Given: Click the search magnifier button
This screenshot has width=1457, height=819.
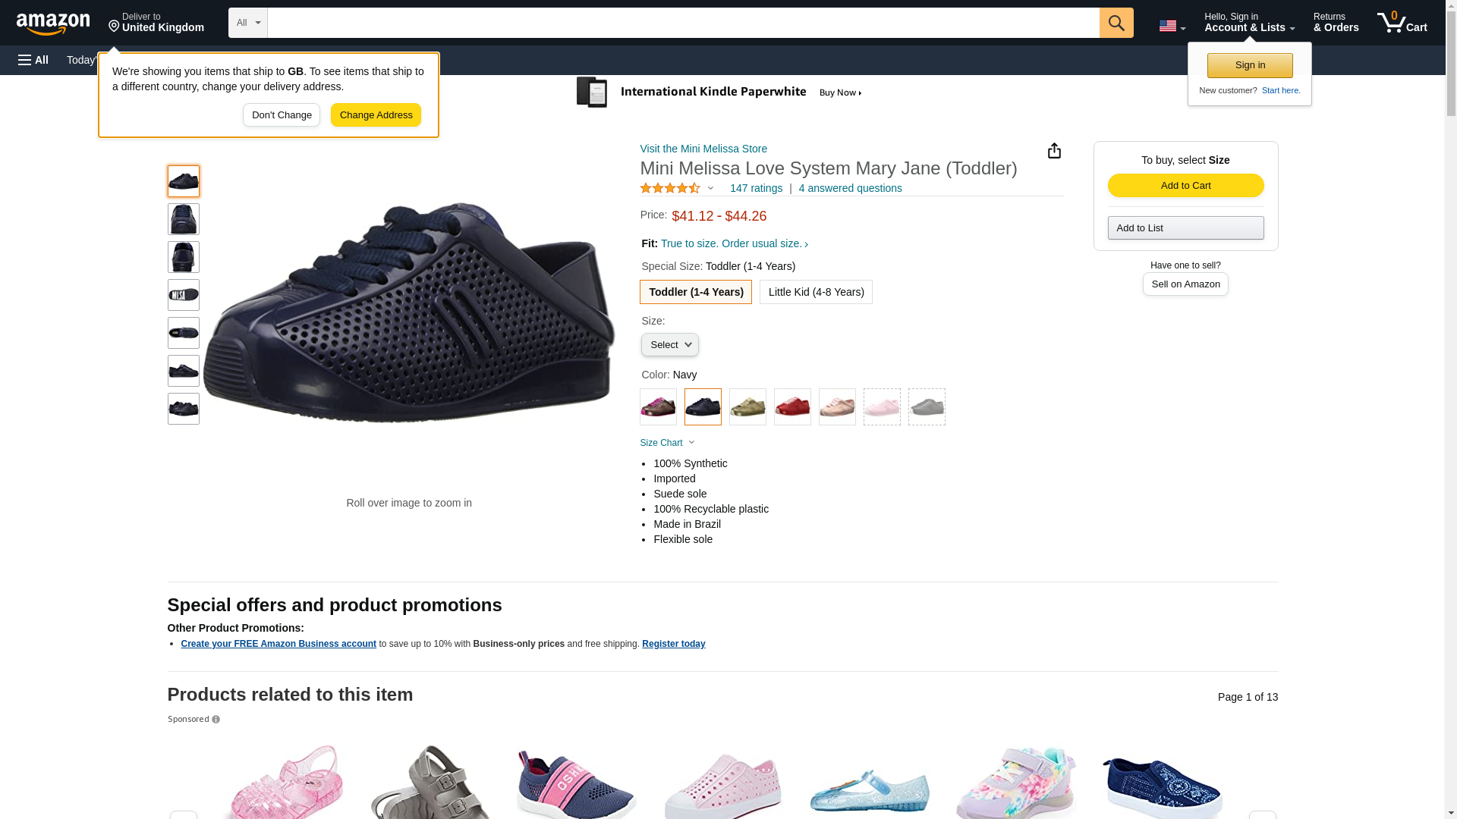Looking at the screenshot, I should point(1116,23).
